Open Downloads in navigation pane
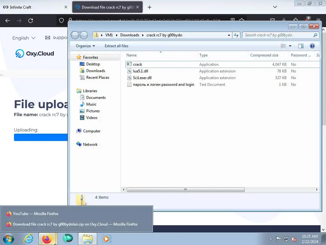Screen dimensions: 326x245 click(96, 71)
